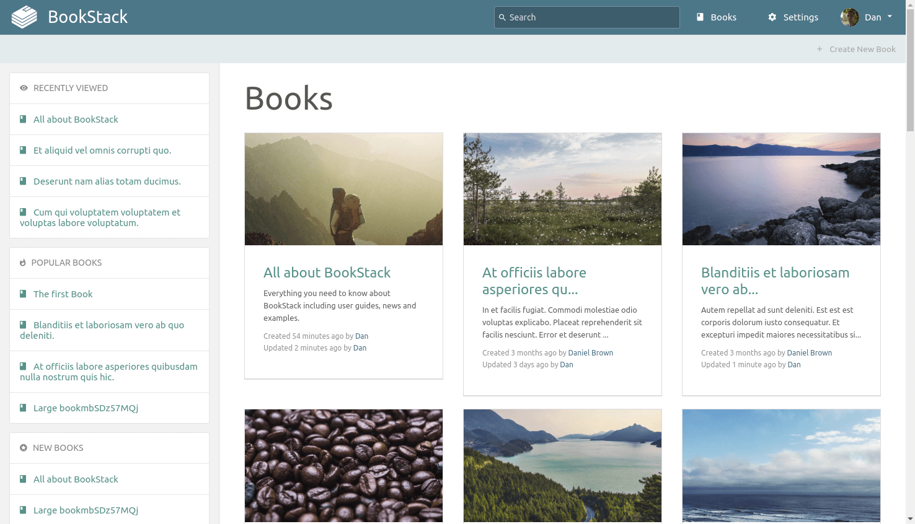The width and height of the screenshot is (915, 524).
Task: Open the Dan user dropdown arrow
Action: pos(890,17)
